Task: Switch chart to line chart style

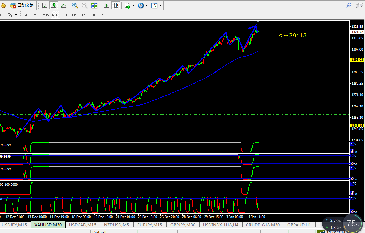Action: (63, 5)
